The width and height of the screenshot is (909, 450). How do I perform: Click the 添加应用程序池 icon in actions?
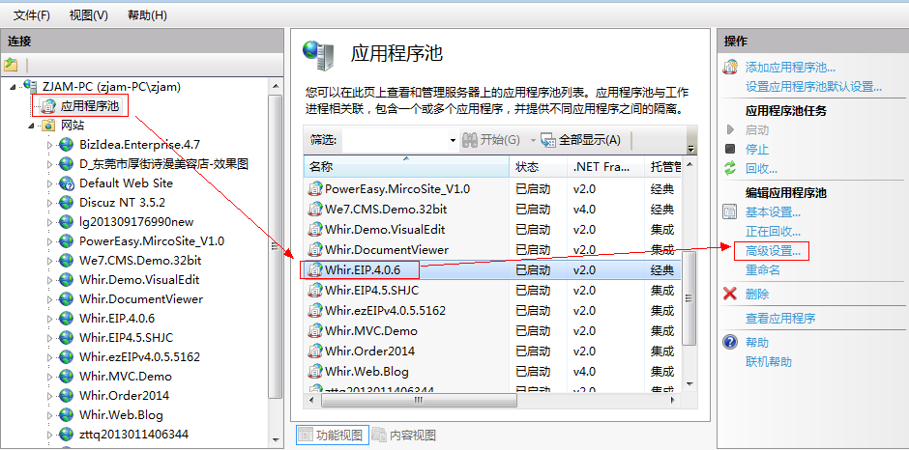pos(731,68)
